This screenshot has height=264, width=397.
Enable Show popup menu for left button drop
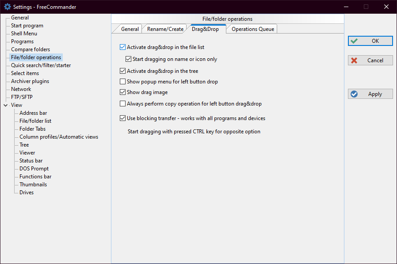pyautogui.click(x=123, y=82)
